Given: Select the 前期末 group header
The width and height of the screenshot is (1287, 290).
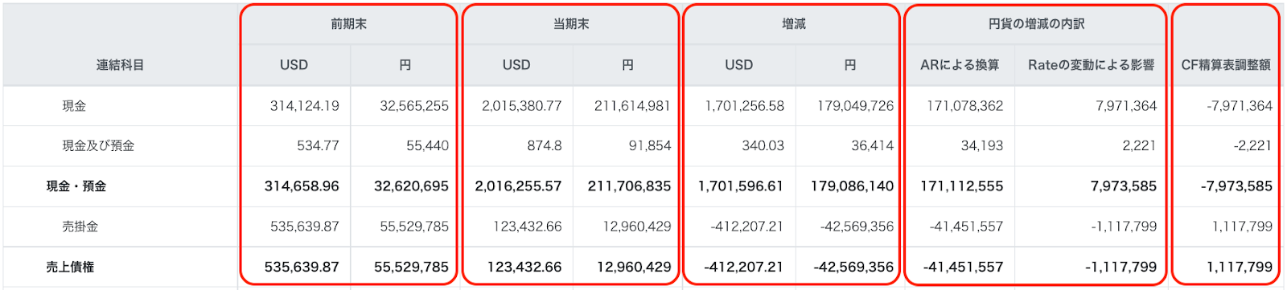Looking at the screenshot, I should coord(348,24).
